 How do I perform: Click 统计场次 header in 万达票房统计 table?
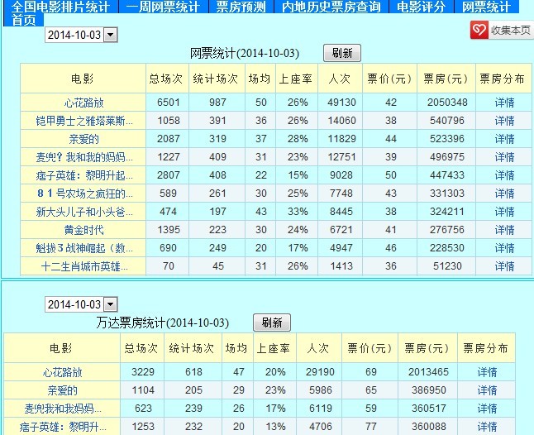(x=192, y=348)
